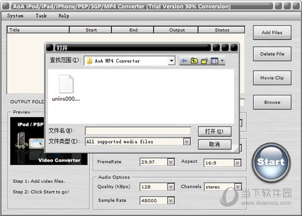
Task: Click the Start column header
Action: click(x=90, y=30)
